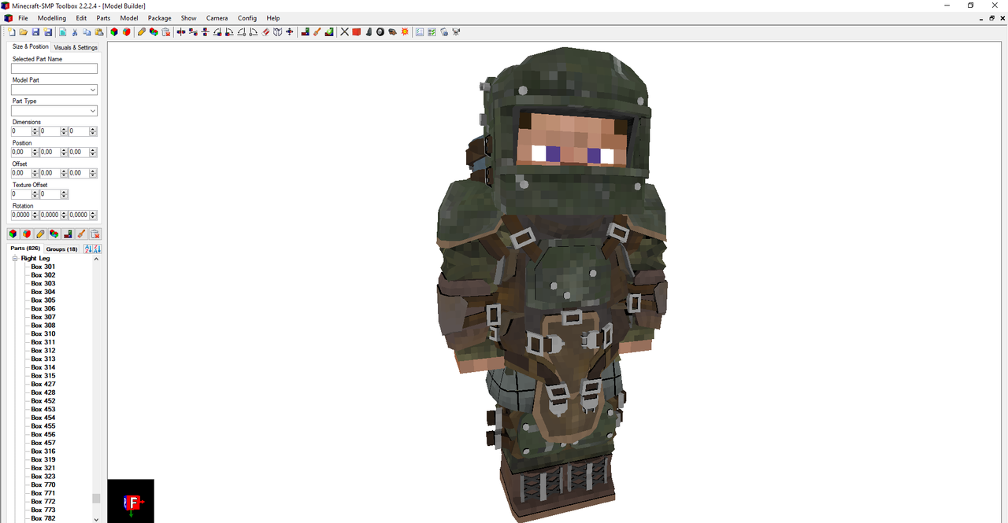The height and width of the screenshot is (523, 1008).
Task: Click the single floppy disk Save icon
Action: [35, 32]
